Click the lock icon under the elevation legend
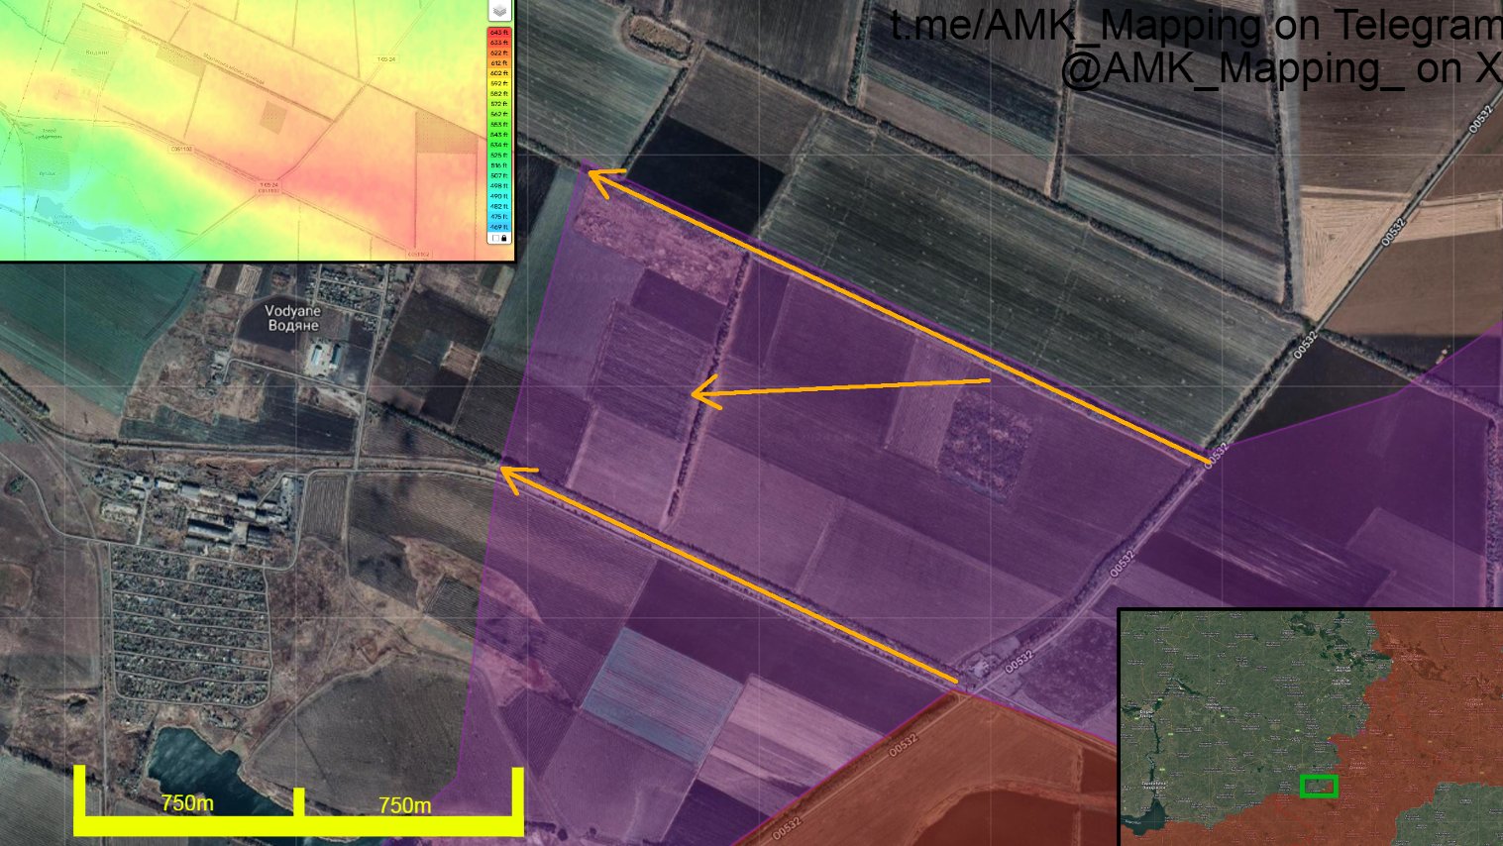 pos(504,239)
